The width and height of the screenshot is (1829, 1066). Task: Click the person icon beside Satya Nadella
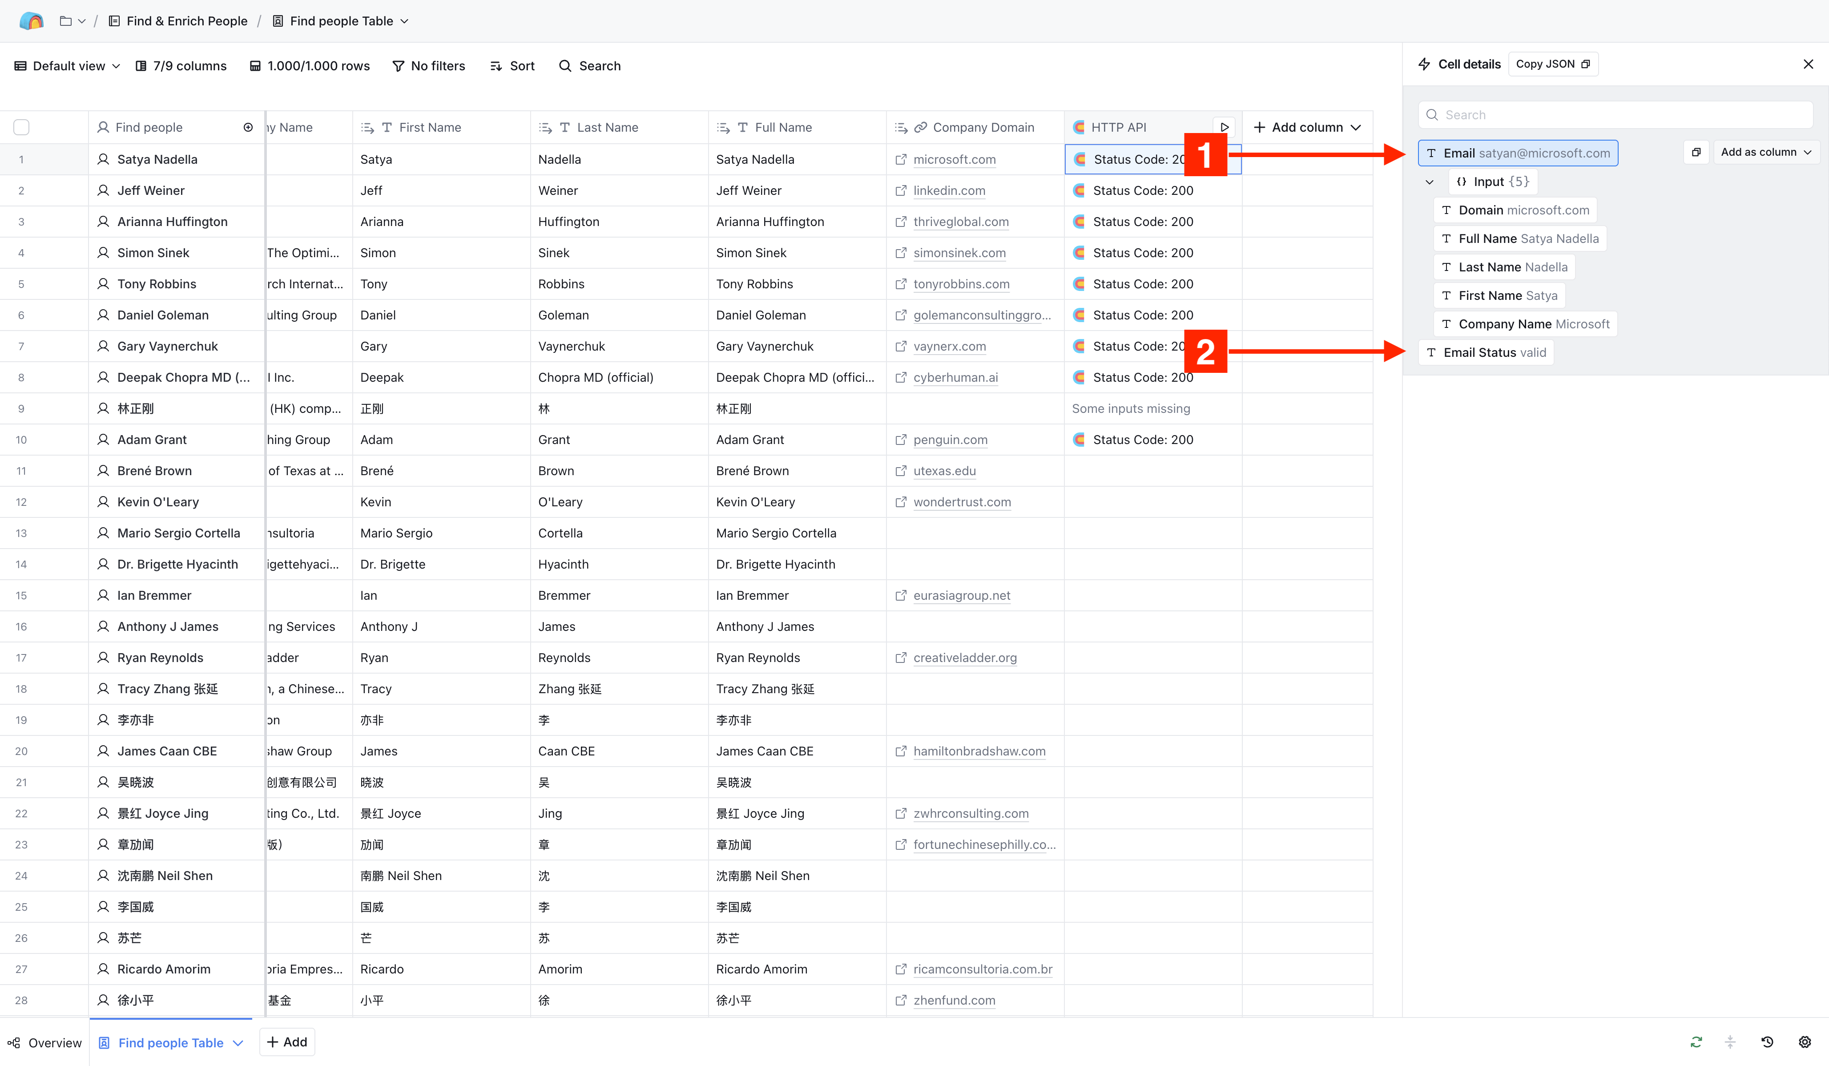point(103,159)
